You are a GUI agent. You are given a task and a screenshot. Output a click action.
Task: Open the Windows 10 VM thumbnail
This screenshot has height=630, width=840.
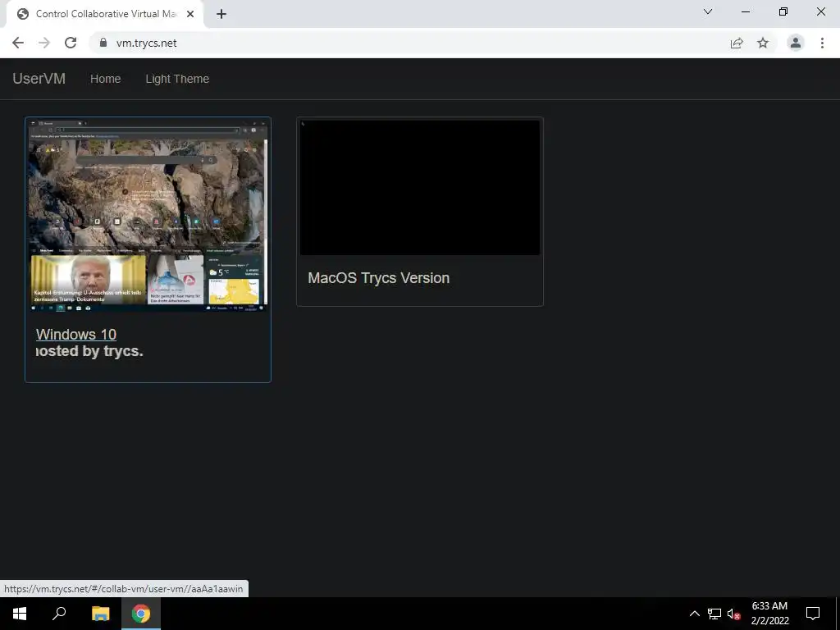148,215
